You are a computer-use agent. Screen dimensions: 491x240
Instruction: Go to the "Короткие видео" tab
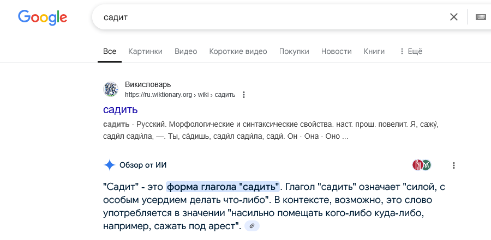coord(238,51)
